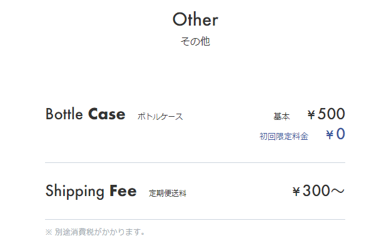Viewport: 379px width, 246px height.
Task: Click the 定期便送料 label
Action: pos(168,194)
